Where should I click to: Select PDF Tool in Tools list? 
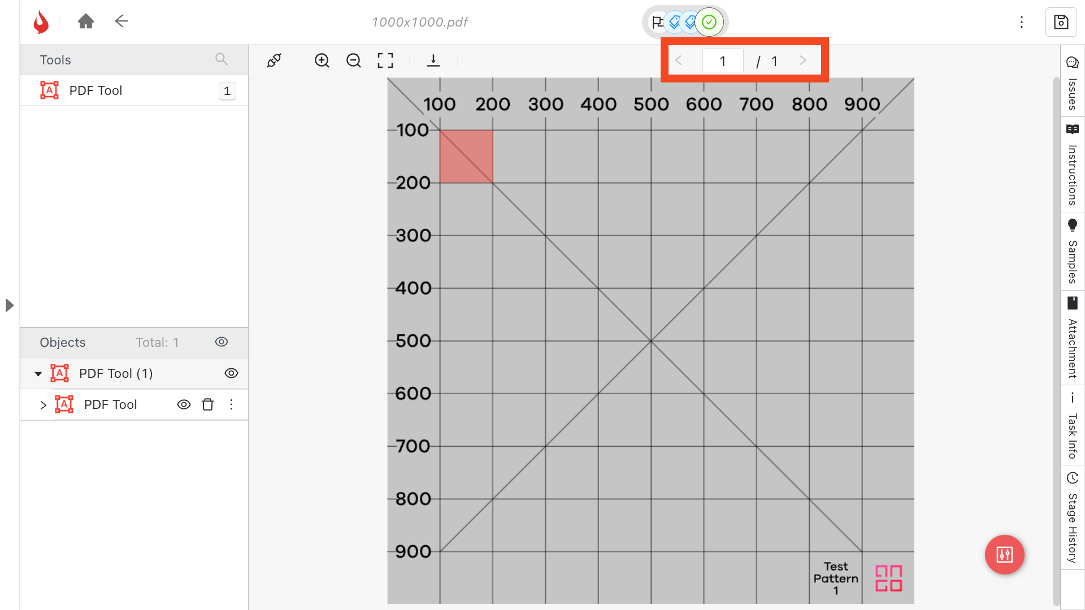tap(96, 90)
